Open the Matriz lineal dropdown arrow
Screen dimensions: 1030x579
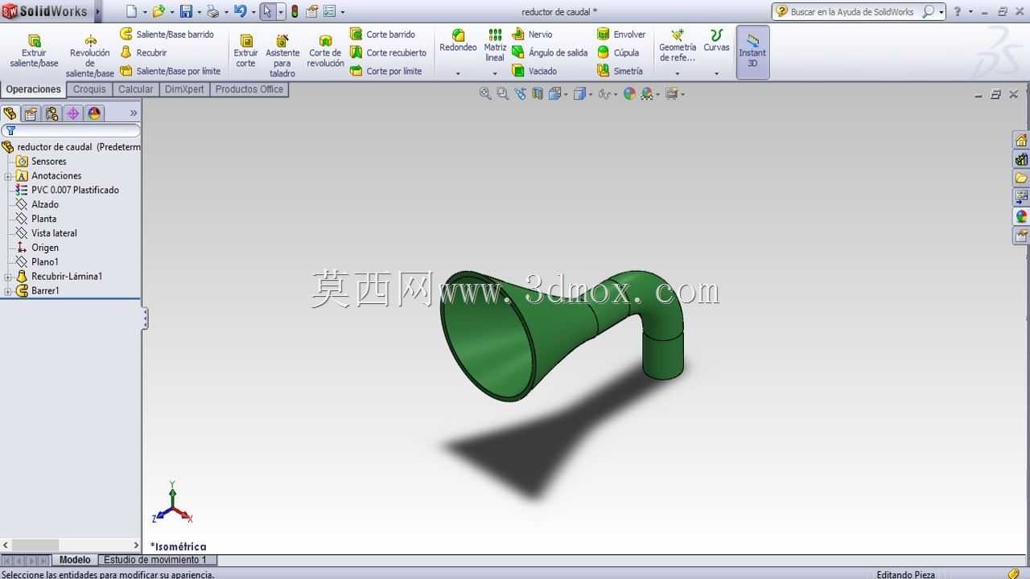pyautogui.click(x=495, y=73)
